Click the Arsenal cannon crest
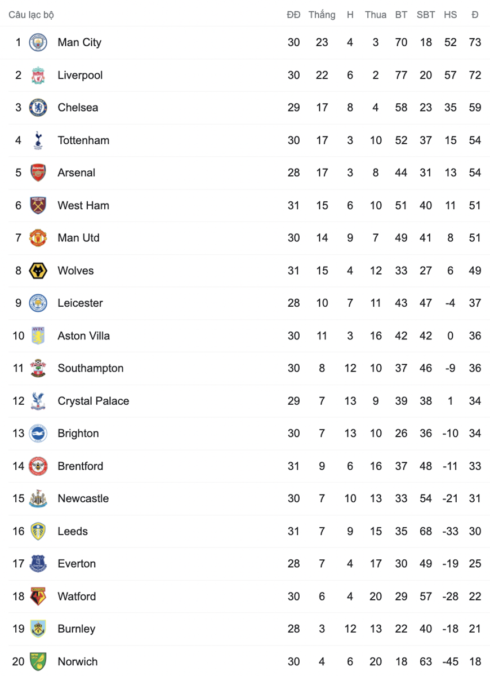The height and width of the screenshot is (676, 490). coord(38,173)
